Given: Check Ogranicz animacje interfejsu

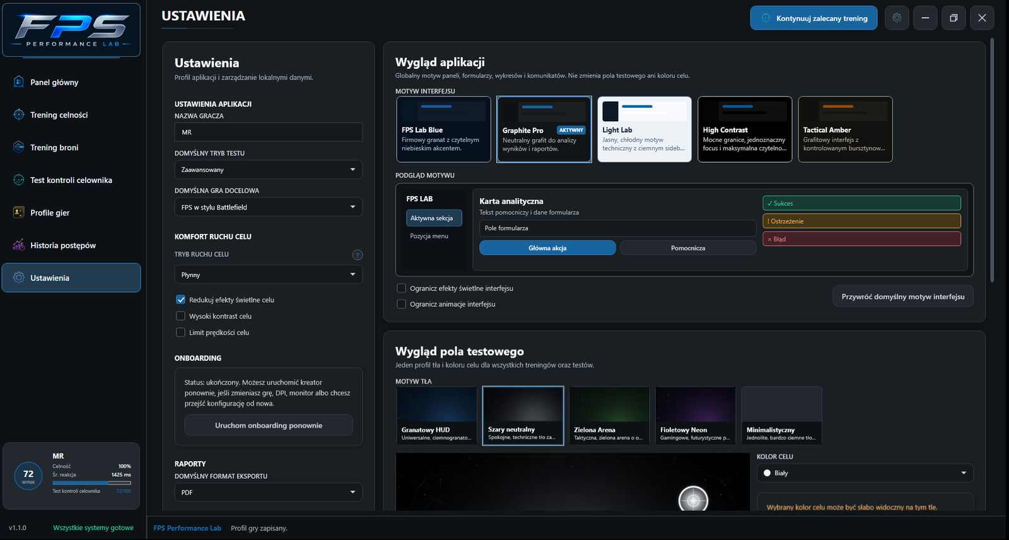Looking at the screenshot, I should coord(401,304).
